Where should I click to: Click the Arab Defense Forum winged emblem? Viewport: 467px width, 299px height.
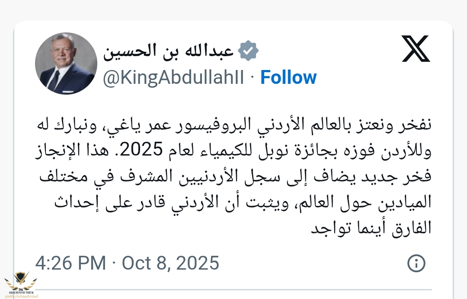pos(21,279)
